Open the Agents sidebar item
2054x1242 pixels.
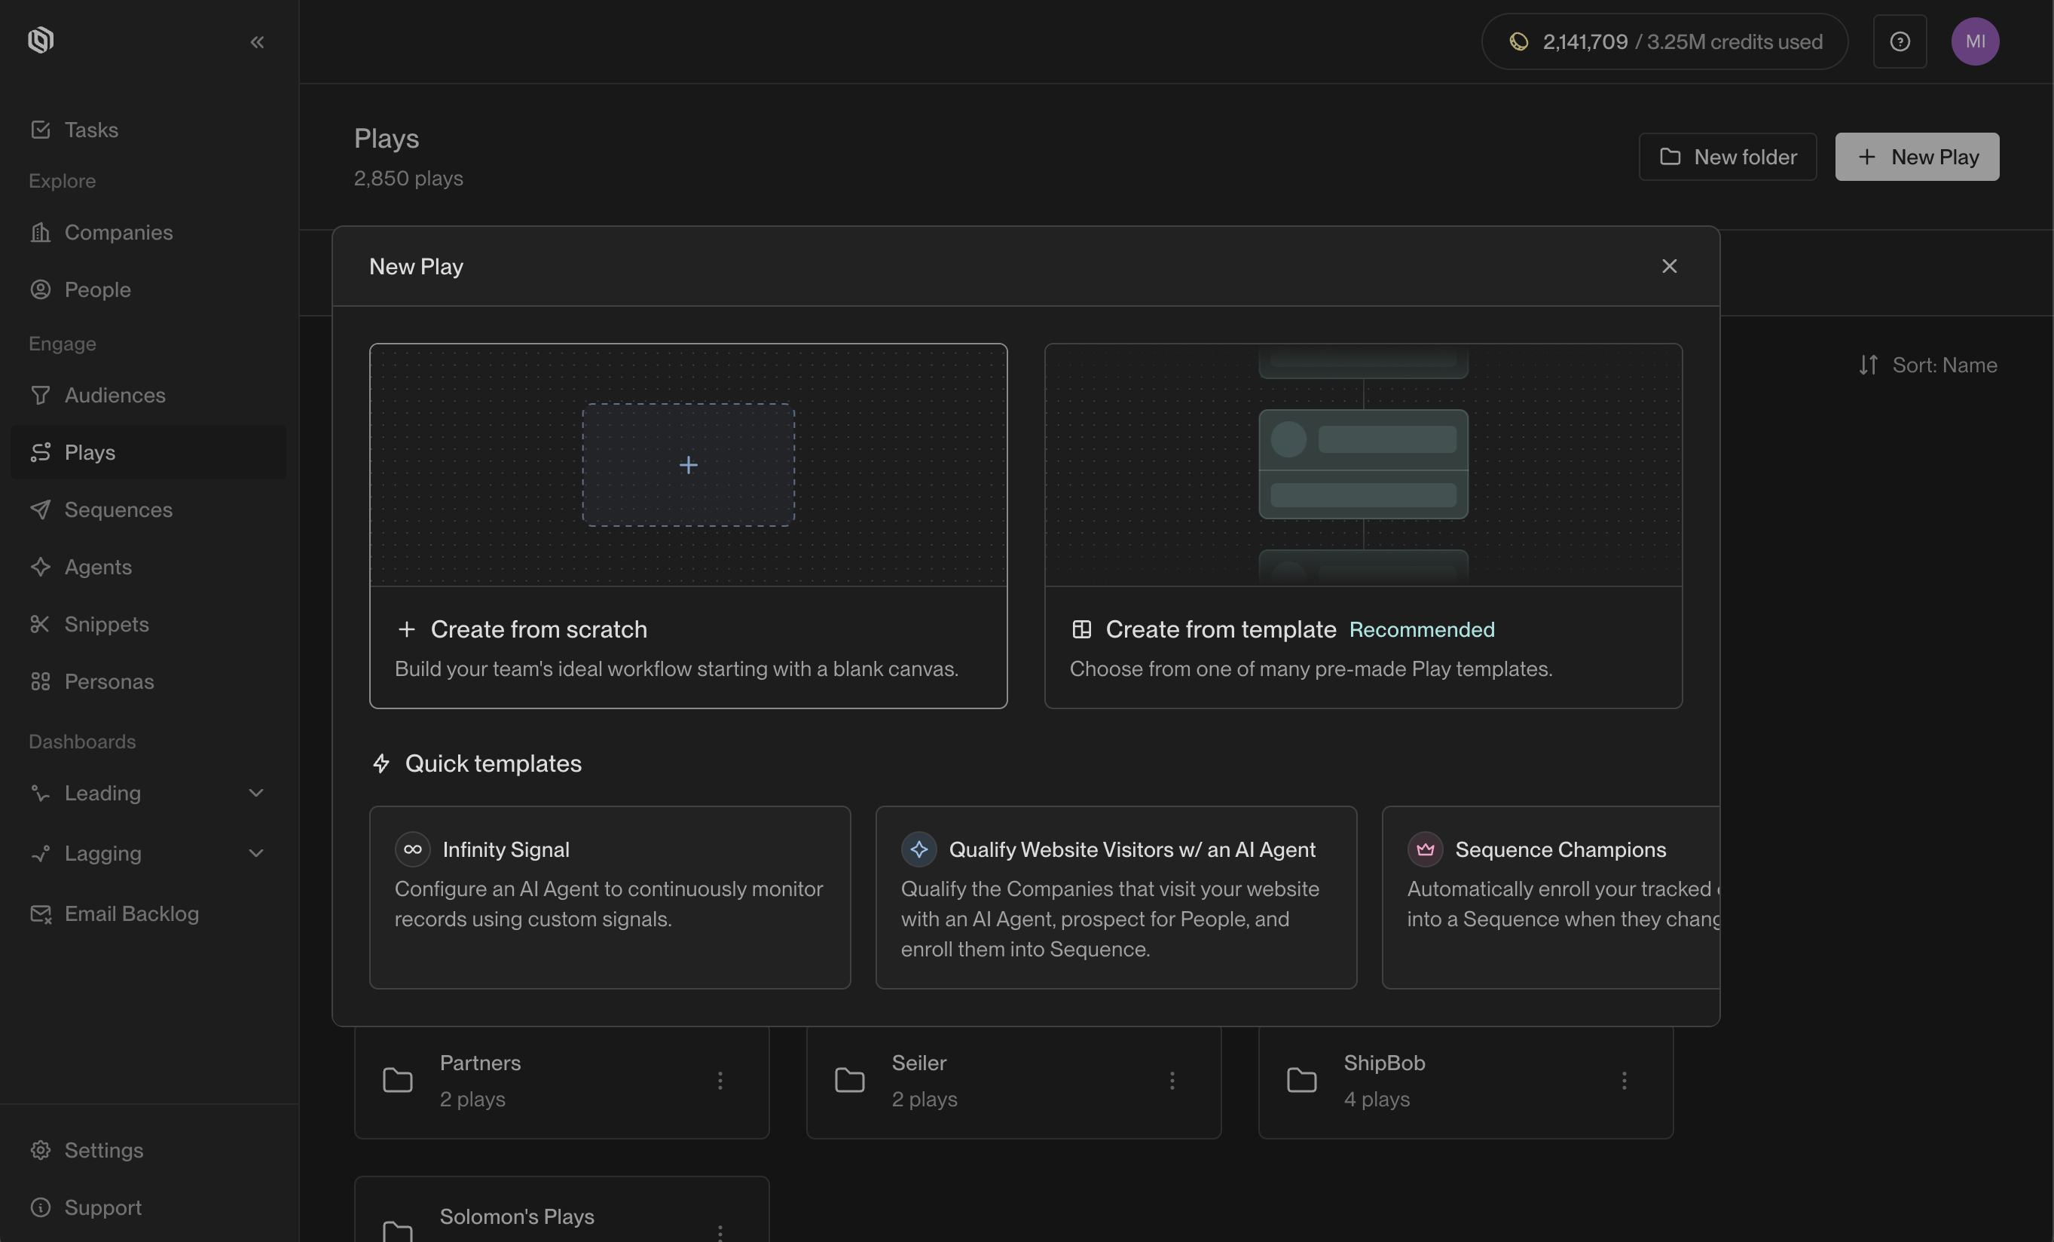(x=99, y=567)
